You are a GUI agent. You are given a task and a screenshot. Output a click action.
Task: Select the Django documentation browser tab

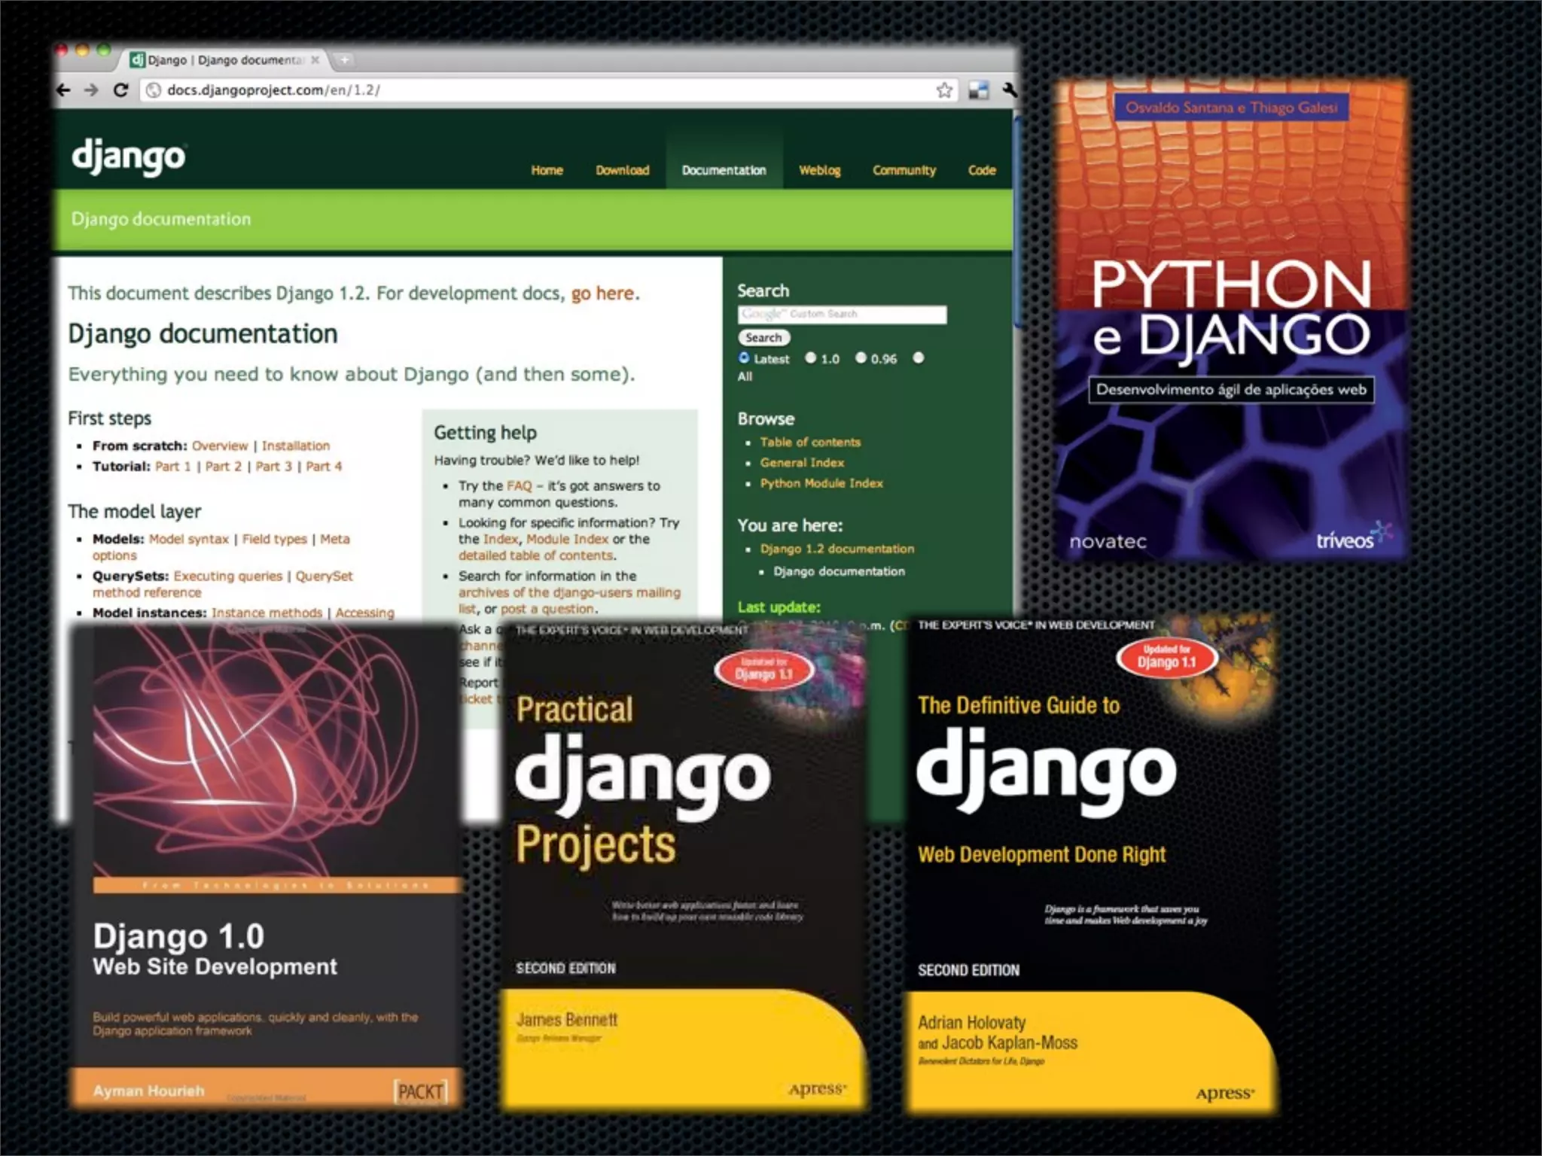click(x=226, y=59)
